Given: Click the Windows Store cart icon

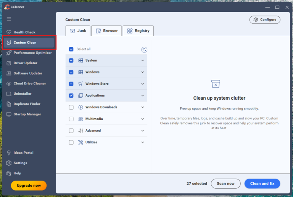Looking at the screenshot, I should [x=80, y=84].
